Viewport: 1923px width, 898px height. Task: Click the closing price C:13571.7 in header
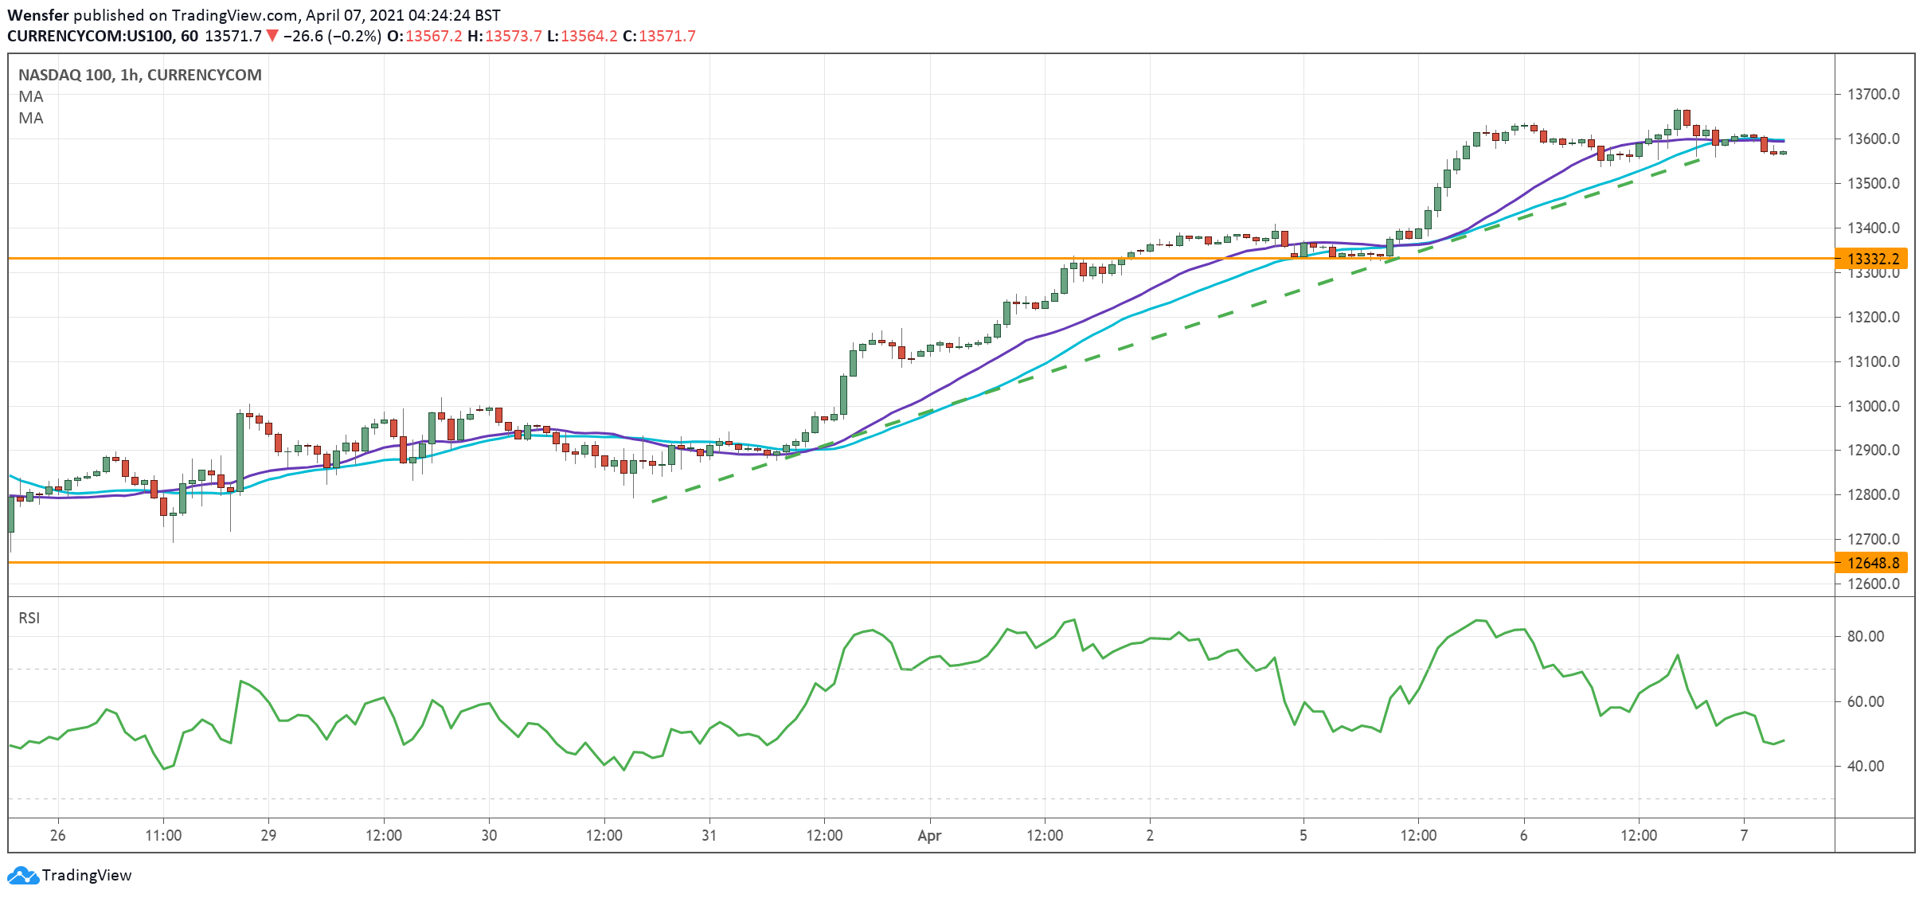pos(659,36)
